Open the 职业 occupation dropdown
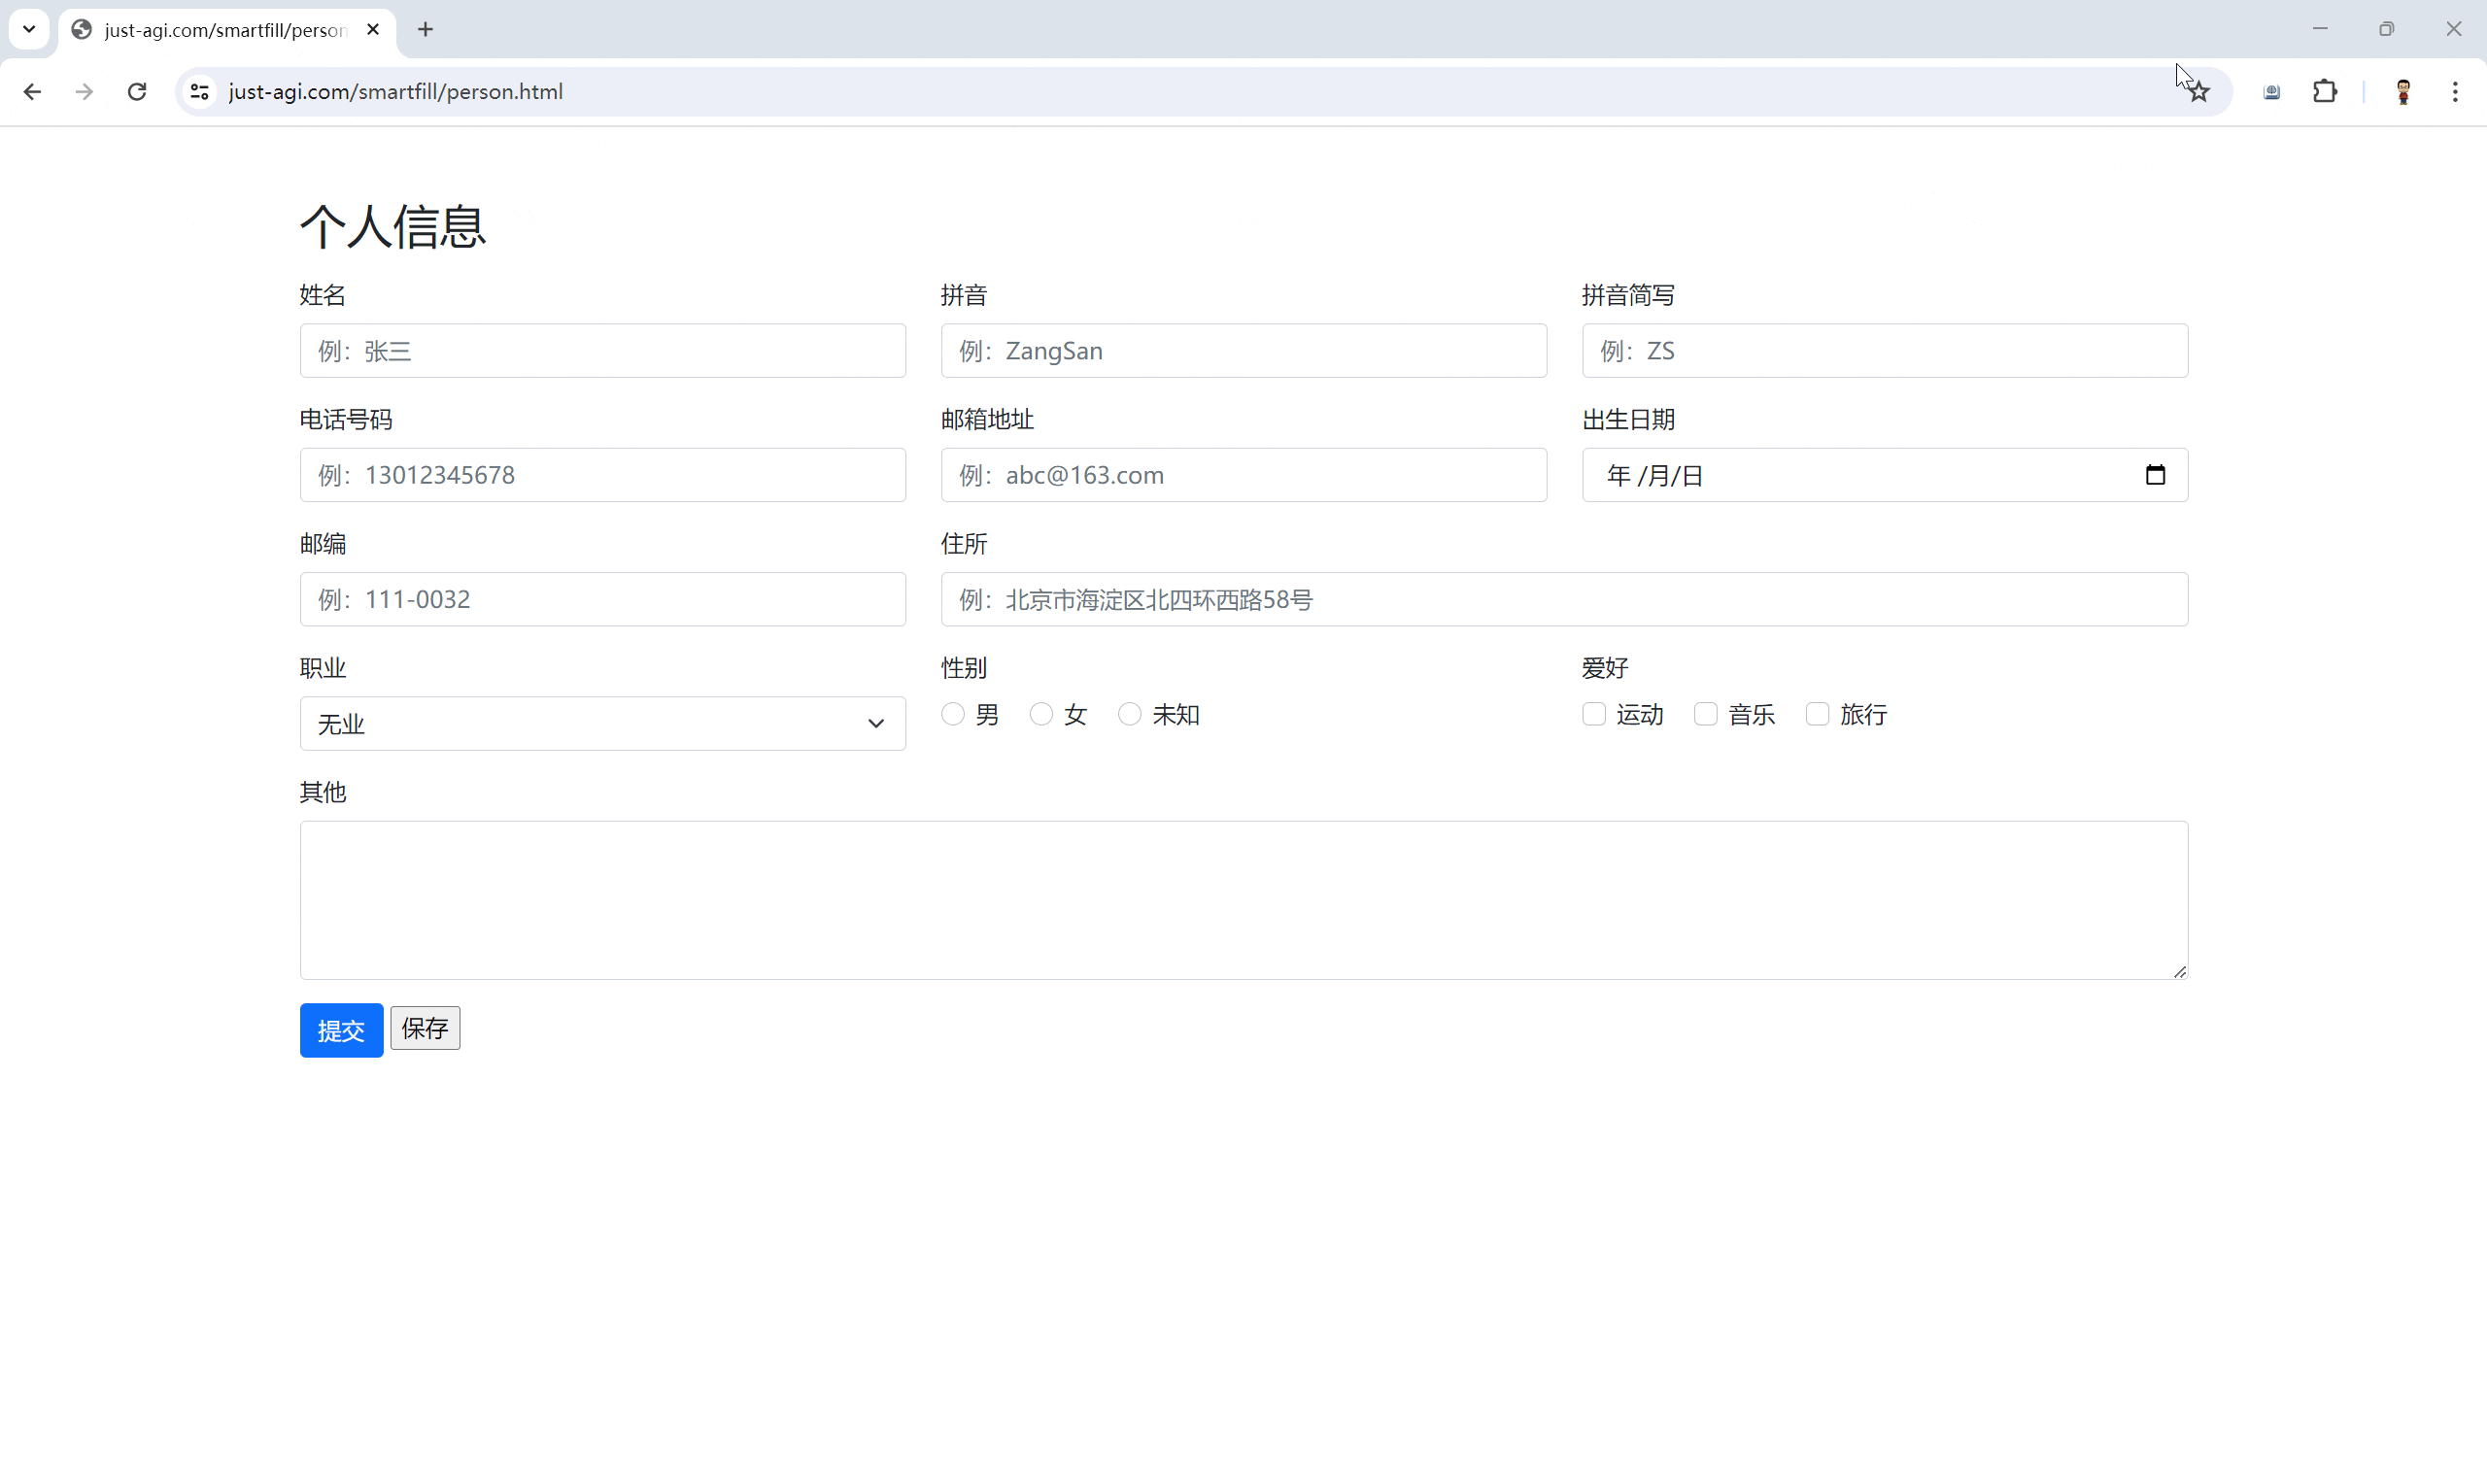 601,723
